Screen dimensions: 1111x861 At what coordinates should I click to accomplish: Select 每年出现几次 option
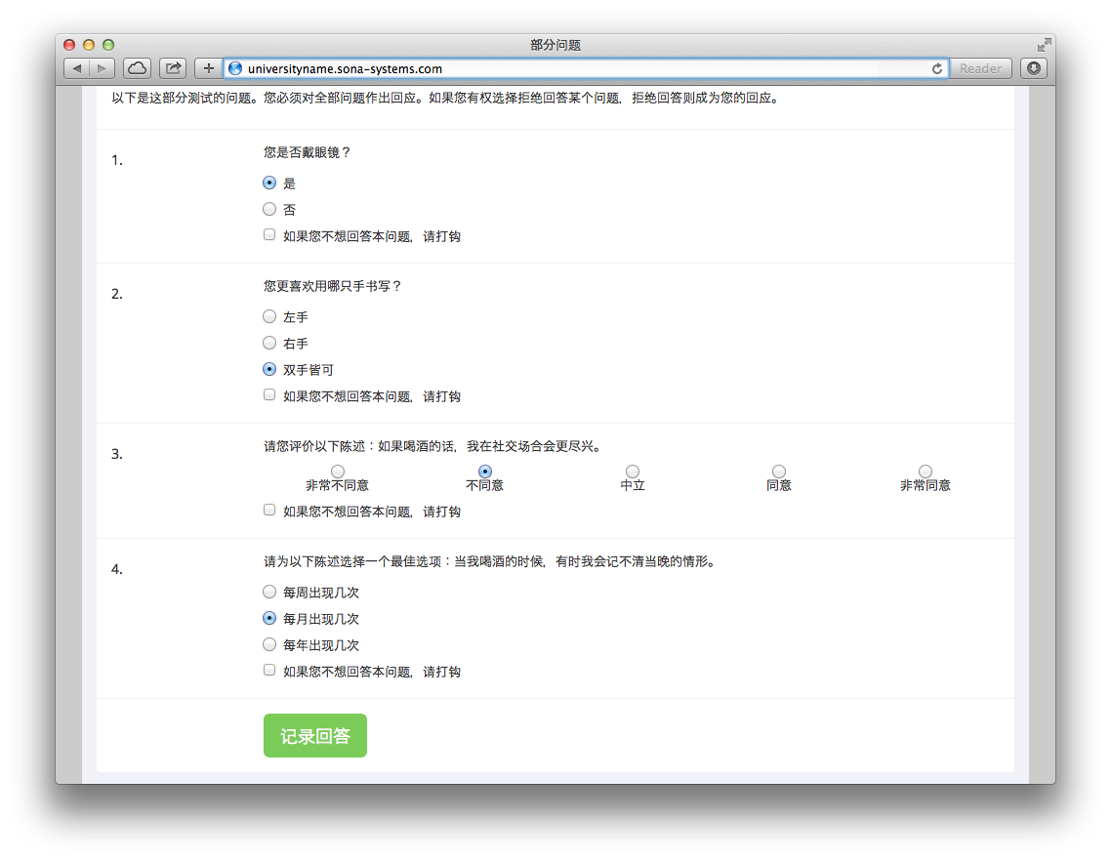coord(269,645)
